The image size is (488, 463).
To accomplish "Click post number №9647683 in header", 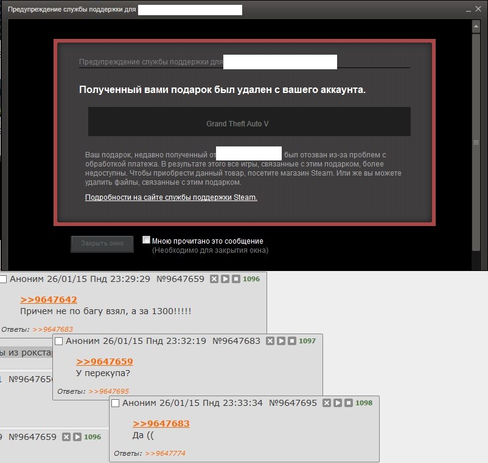I will (x=236, y=341).
